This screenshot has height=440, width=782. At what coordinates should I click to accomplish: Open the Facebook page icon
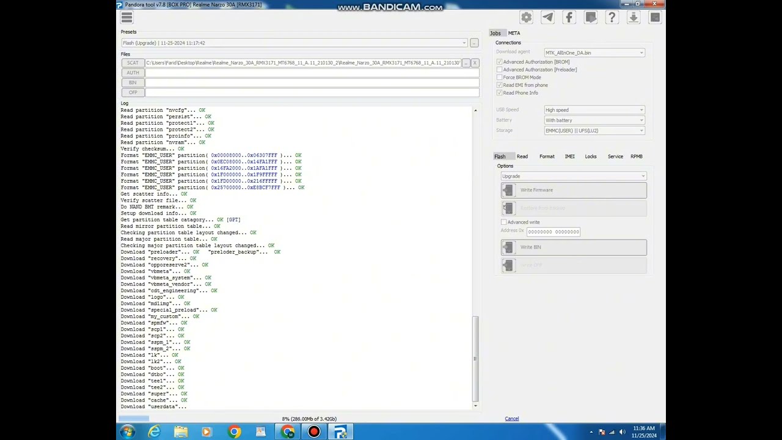pyautogui.click(x=569, y=18)
